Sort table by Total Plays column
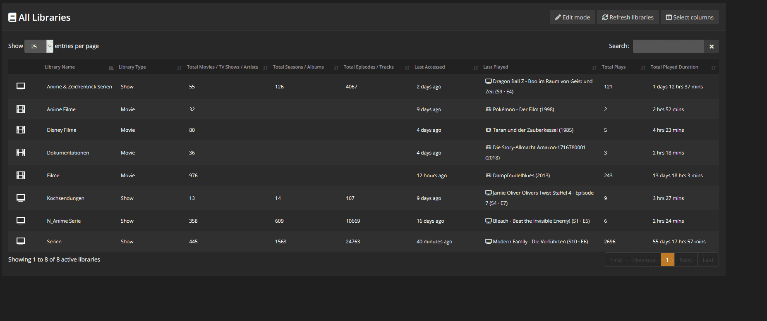 (614, 67)
